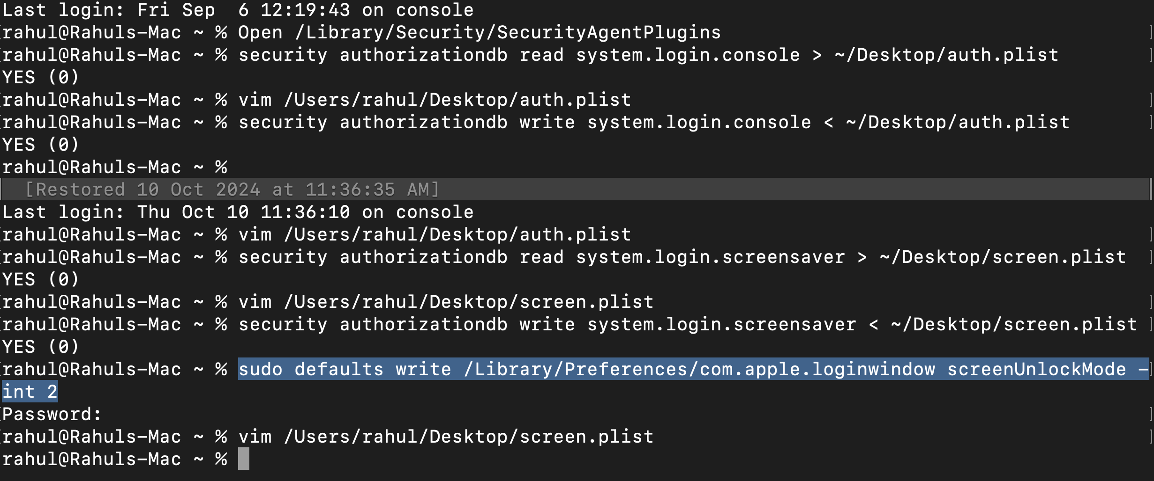The width and height of the screenshot is (1154, 481).
Task: Click the ~/Desktop/auth.plist path in write command
Action: 958,122
